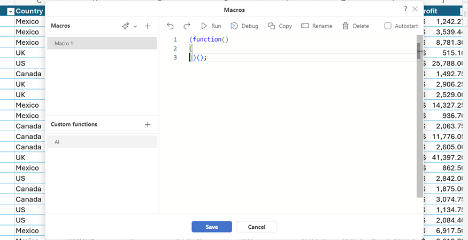Copy the selected macro

point(280,26)
